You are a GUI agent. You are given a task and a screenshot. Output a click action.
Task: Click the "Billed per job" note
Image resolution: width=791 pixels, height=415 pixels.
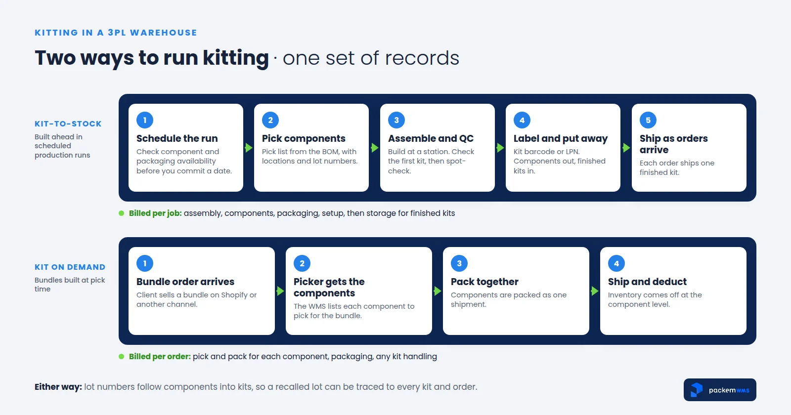pos(292,213)
